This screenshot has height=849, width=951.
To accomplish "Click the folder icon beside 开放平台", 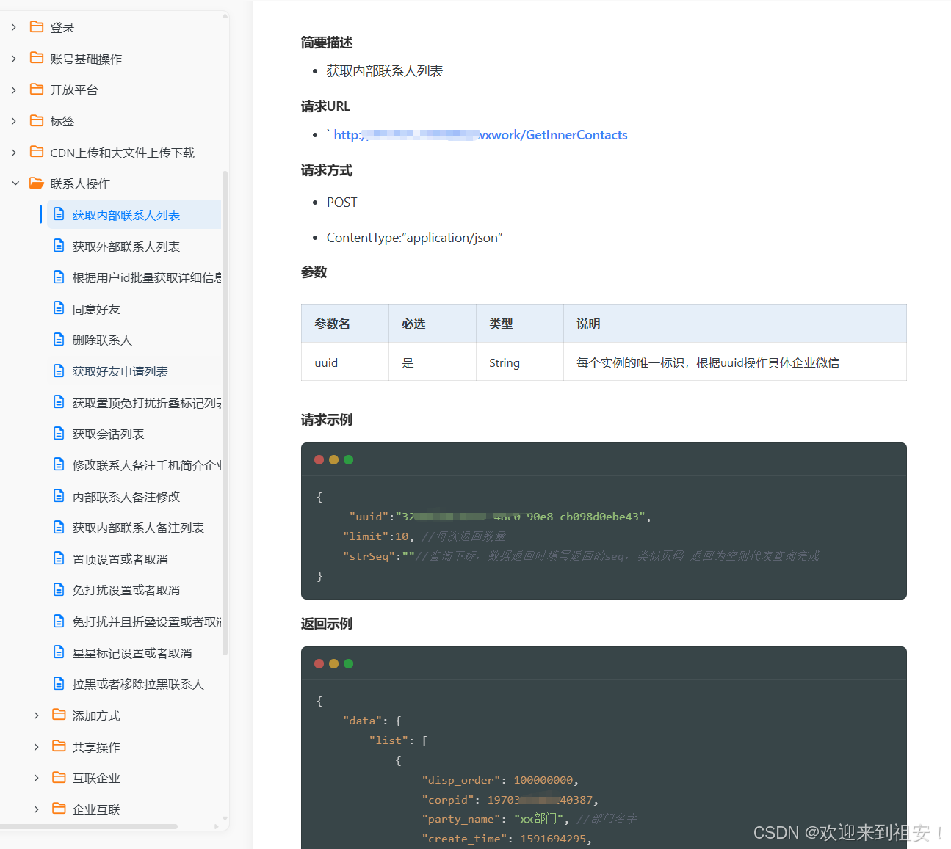I will click(x=37, y=90).
